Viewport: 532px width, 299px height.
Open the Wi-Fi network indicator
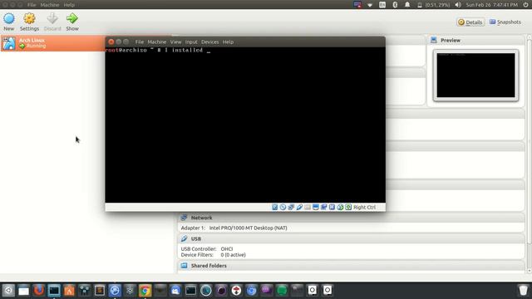coord(370,5)
